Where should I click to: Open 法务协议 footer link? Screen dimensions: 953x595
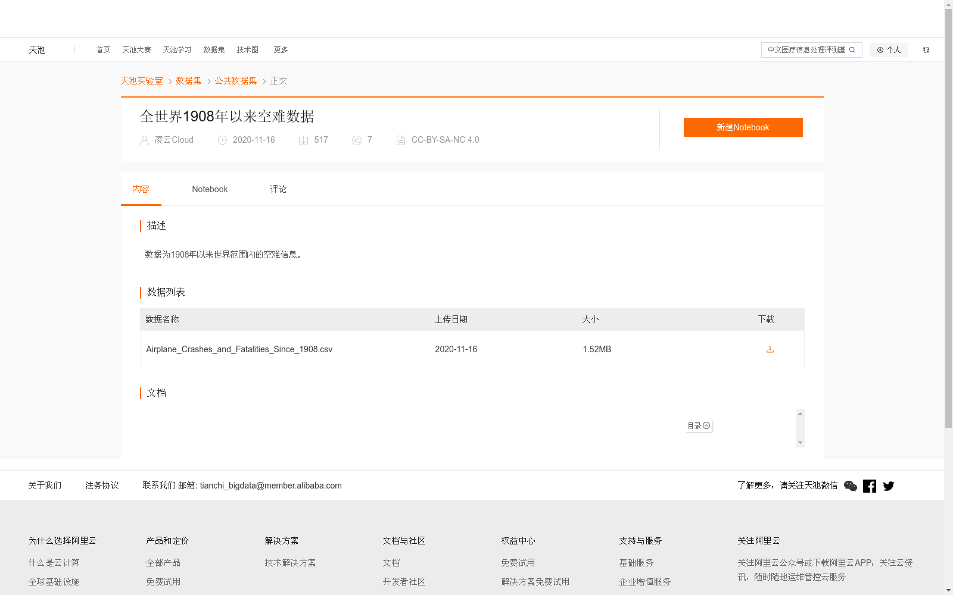click(102, 486)
